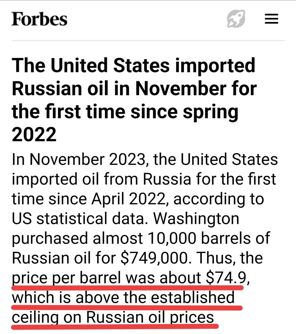
Task: Click the red underline beneath last line
Action: pos(115,327)
